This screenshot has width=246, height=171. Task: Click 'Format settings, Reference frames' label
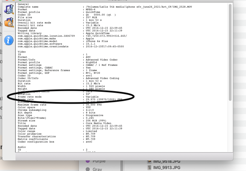pyautogui.click(x=44, y=70)
